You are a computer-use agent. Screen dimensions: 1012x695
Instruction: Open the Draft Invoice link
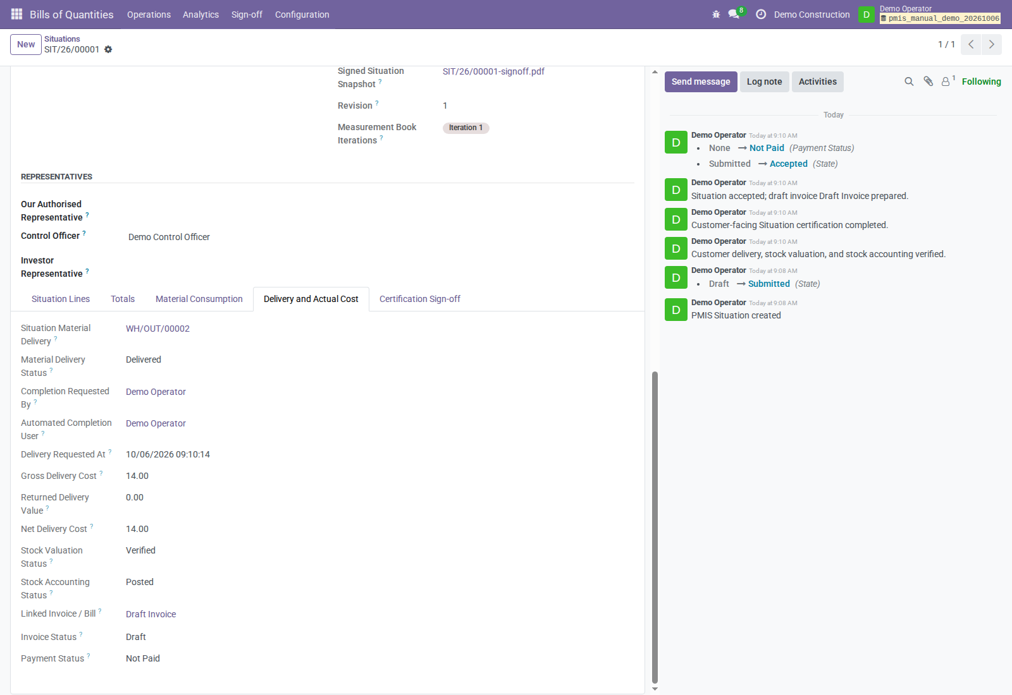tap(151, 614)
